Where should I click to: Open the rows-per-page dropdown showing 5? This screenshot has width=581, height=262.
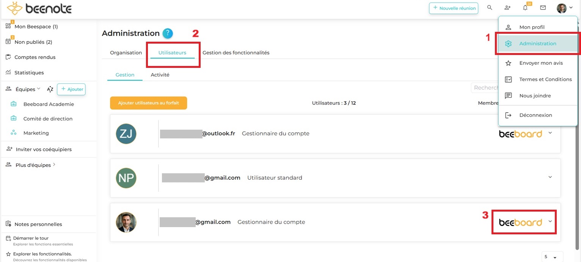[553, 257]
